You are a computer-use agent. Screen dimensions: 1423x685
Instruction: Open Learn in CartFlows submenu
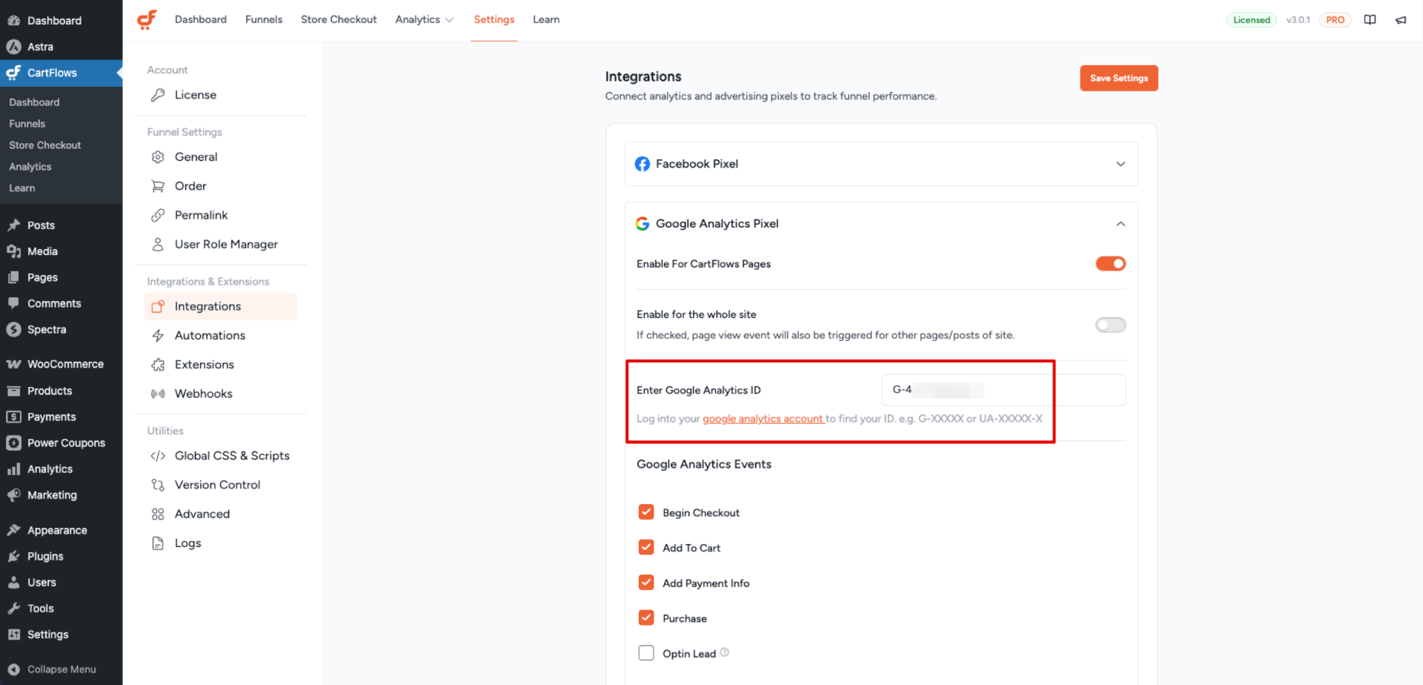coord(22,188)
